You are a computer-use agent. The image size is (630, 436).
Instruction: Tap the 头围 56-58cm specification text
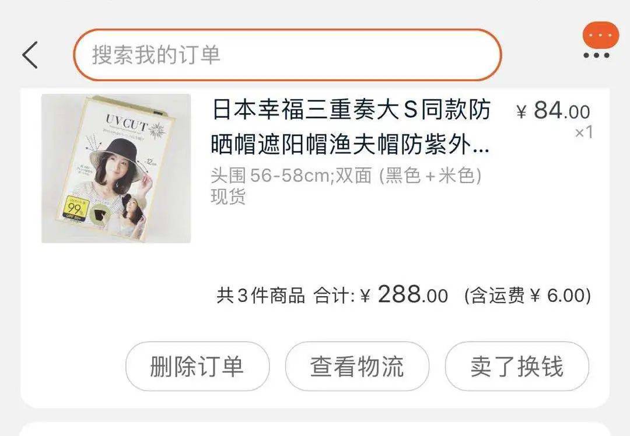click(346, 175)
